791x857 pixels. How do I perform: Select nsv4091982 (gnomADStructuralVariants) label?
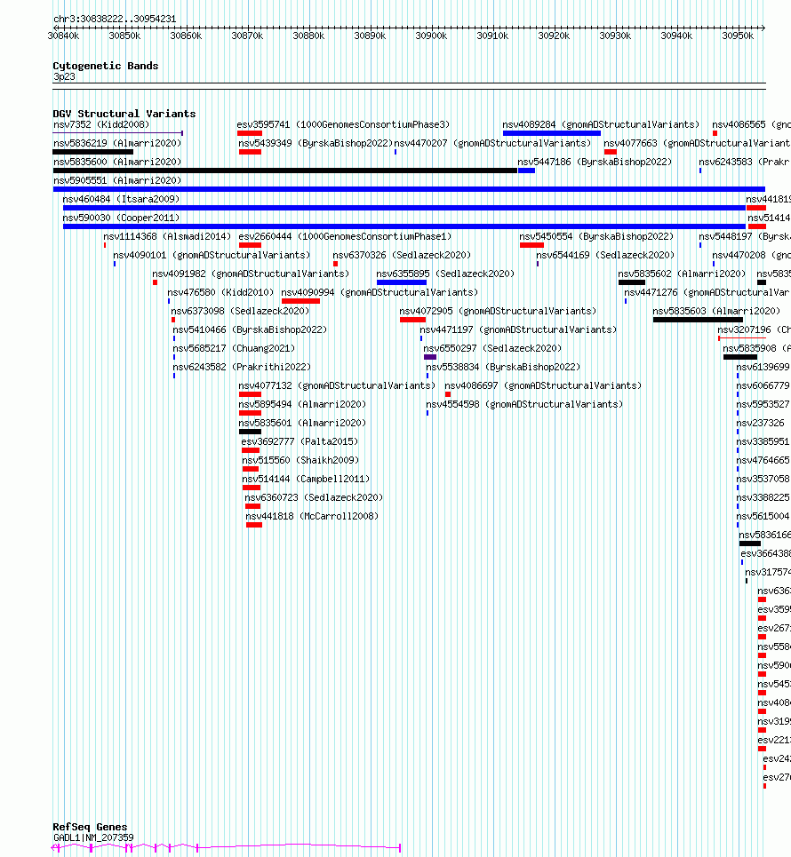point(251,274)
